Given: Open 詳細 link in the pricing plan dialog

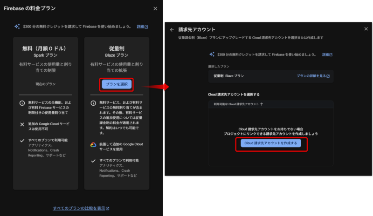Looking at the screenshot, I should [x=142, y=27].
